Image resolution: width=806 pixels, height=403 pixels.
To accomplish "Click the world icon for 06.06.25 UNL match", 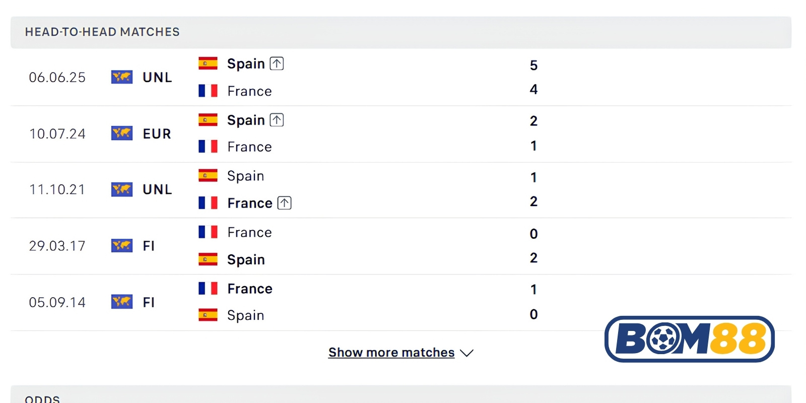I will tap(122, 77).
